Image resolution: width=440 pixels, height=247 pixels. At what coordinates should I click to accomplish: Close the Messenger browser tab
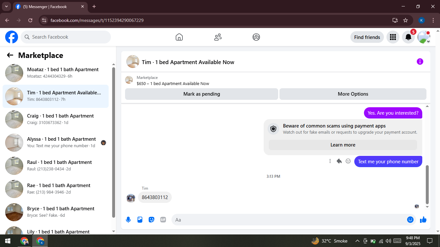pyautogui.click(x=83, y=6)
